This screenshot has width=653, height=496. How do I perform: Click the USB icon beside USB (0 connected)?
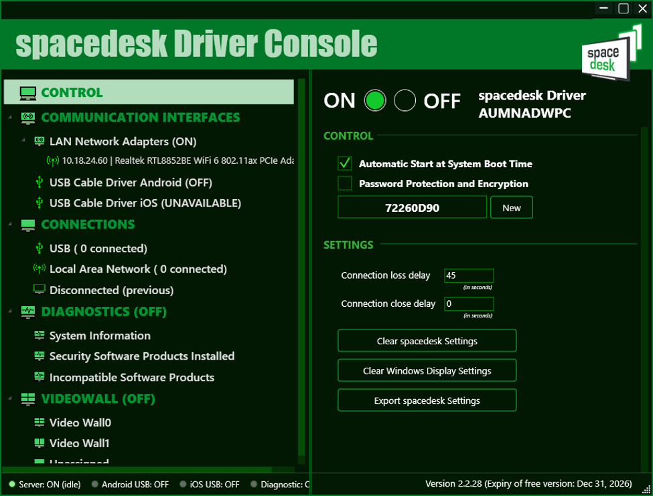click(x=39, y=248)
